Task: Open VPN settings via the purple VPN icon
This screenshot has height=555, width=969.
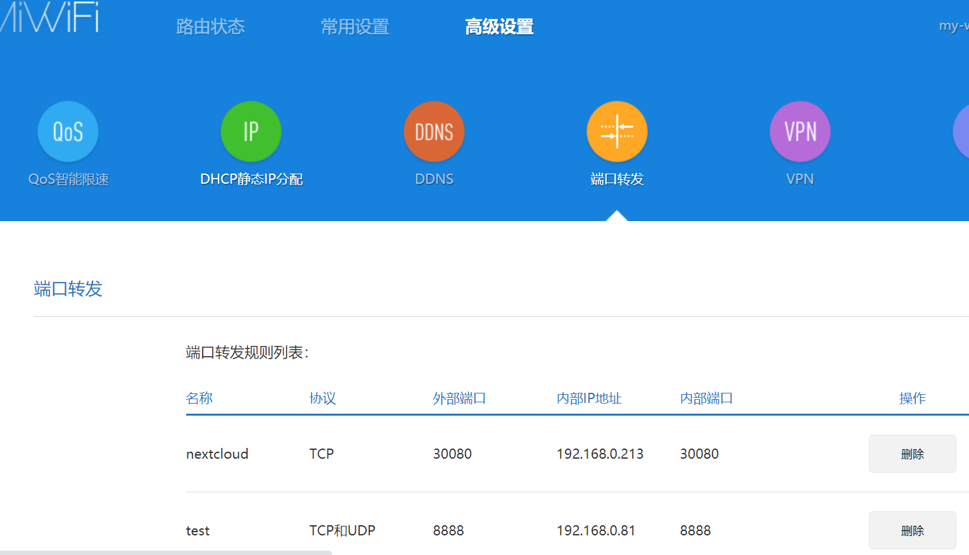Action: point(799,131)
